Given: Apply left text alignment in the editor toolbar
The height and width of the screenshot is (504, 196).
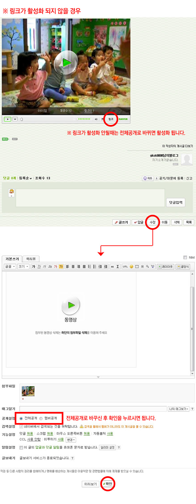Looking at the screenshot, I should (68, 267).
